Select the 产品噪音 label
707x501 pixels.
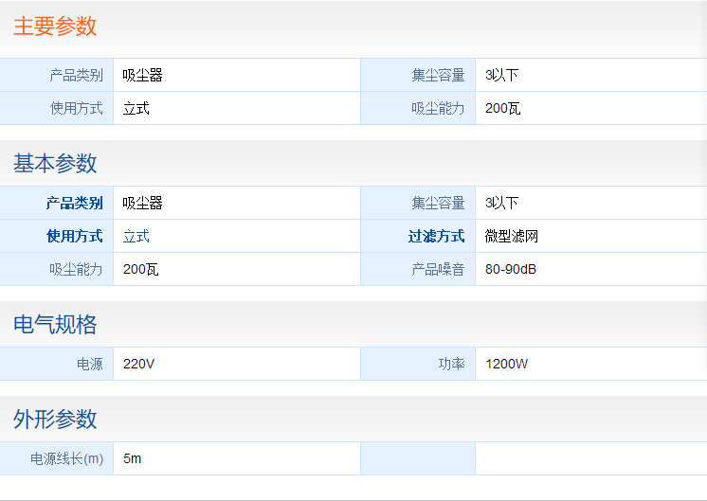[438, 269]
